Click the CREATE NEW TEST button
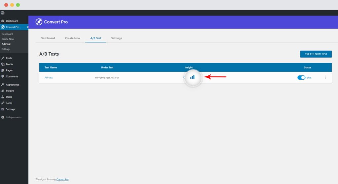 [316, 54]
